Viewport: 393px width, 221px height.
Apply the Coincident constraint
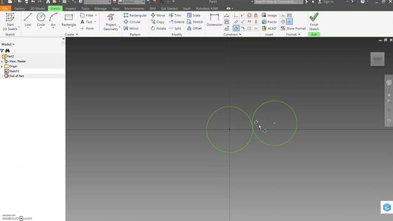[236, 15]
